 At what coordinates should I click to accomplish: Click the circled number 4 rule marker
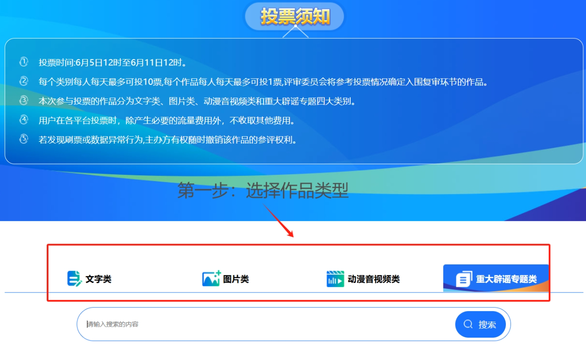[24, 119]
